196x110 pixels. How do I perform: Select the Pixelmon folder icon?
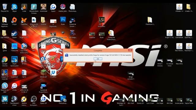150,21
